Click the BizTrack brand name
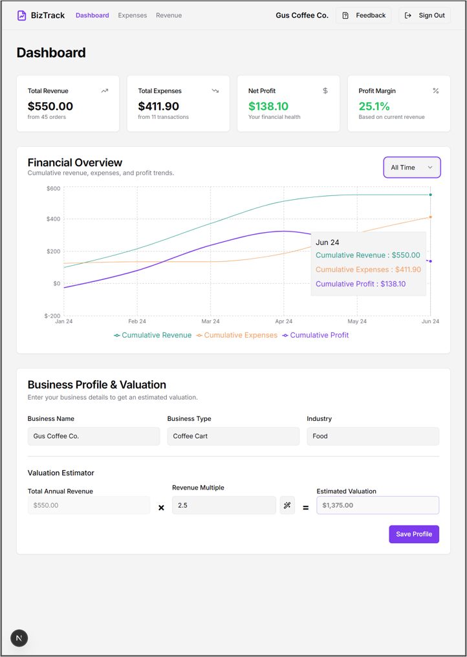The height and width of the screenshot is (657, 467). click(x=48, y=16)
